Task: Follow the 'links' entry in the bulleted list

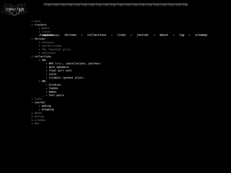Action: click(38, 99)
